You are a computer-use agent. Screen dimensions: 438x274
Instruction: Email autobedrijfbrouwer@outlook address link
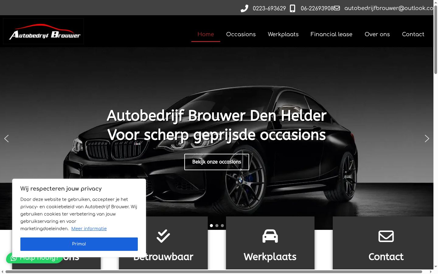click(x=389, y=8)
